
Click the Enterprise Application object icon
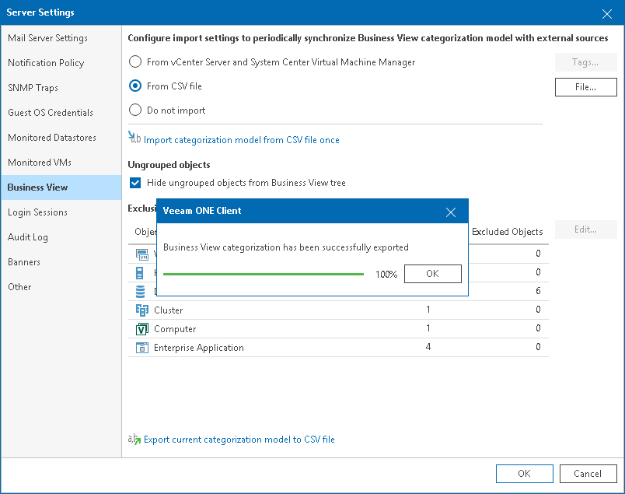141,347
